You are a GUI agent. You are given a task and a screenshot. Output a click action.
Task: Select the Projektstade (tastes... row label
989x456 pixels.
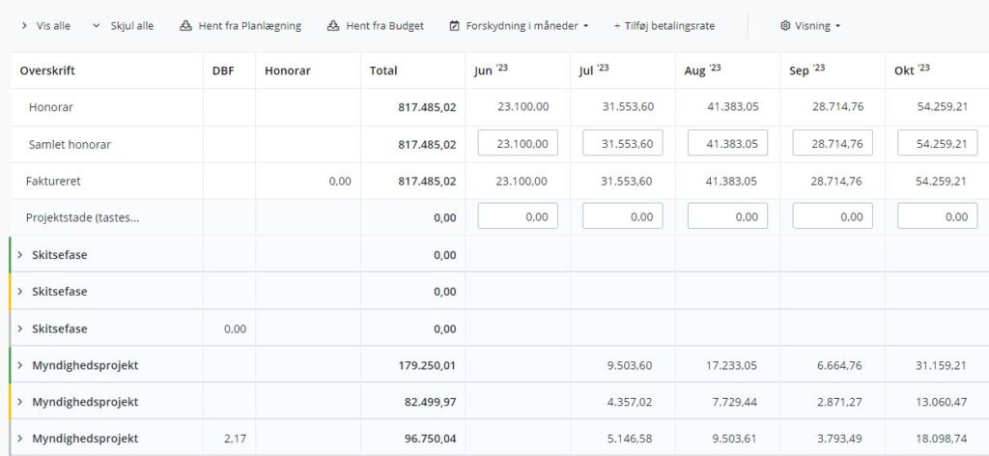83,217
